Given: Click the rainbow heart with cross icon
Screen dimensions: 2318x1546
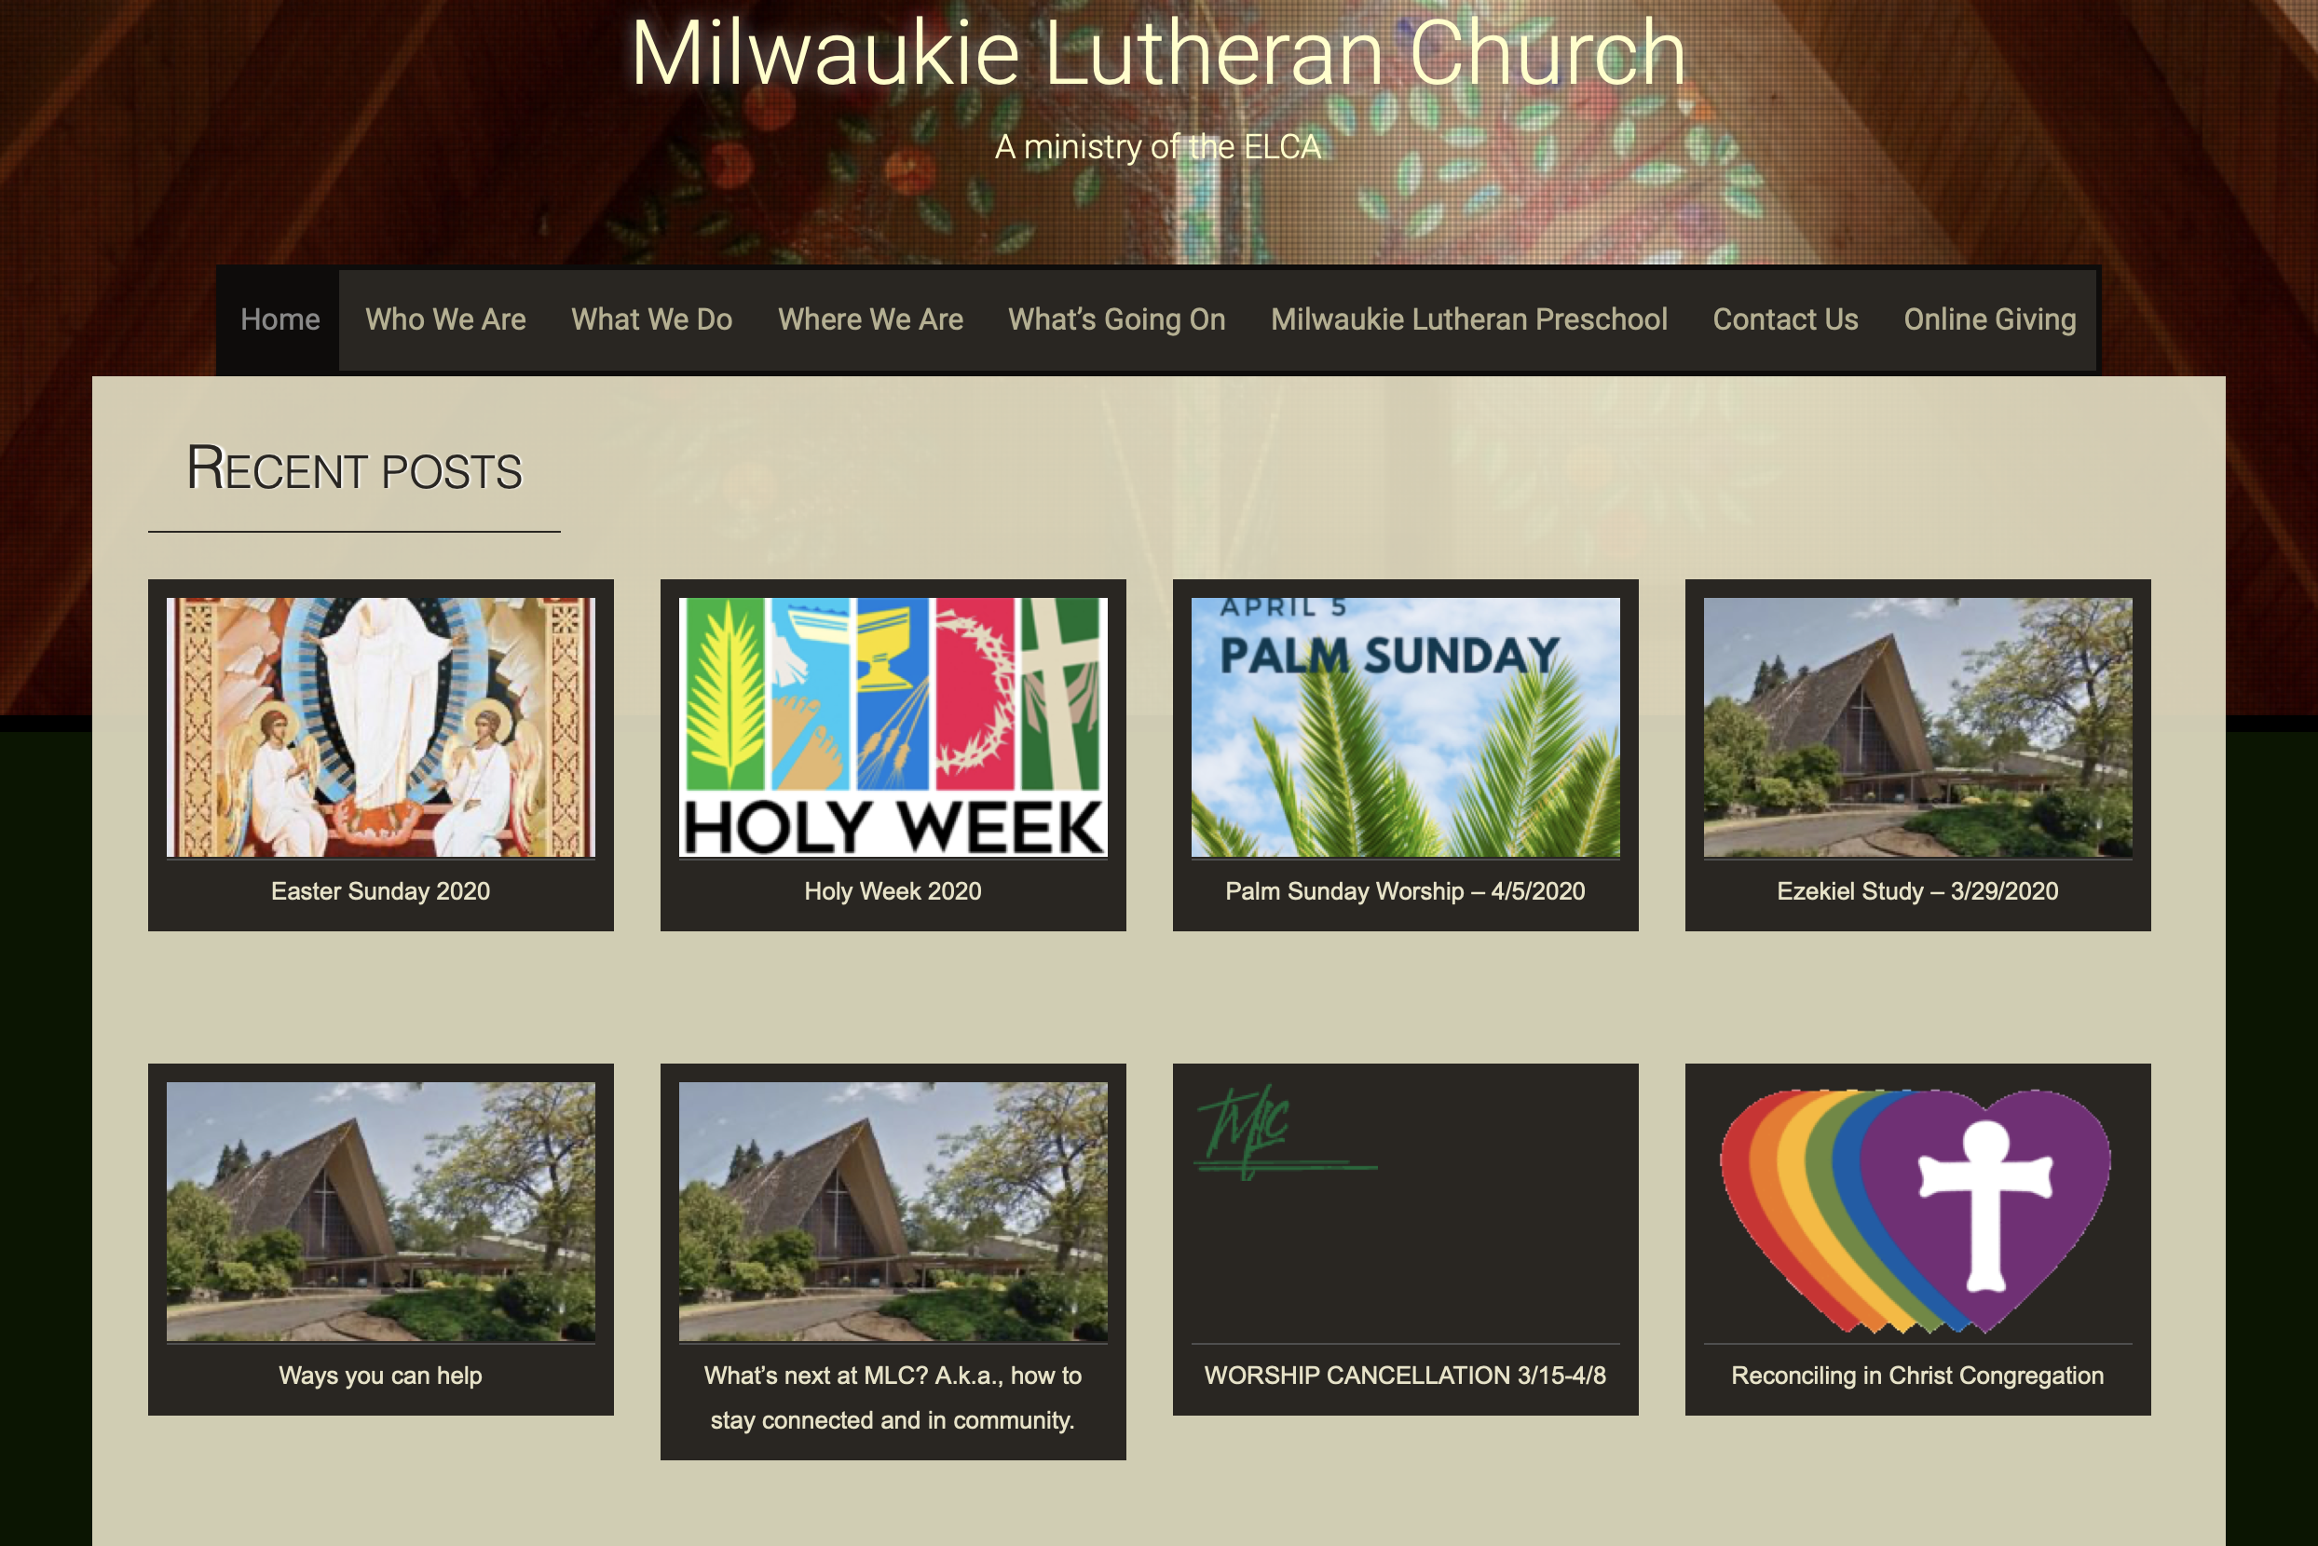Looking at the screenshot, I should [1916, 1212].
